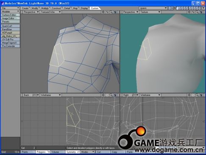
Task: Switch to the Construct tab
Action: click(x=56, y=8)
